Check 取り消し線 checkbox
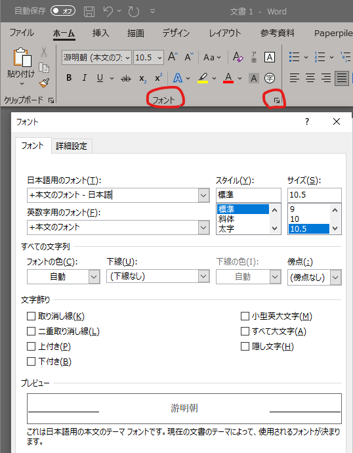353x453 pixels. click(x=31, y=316)
